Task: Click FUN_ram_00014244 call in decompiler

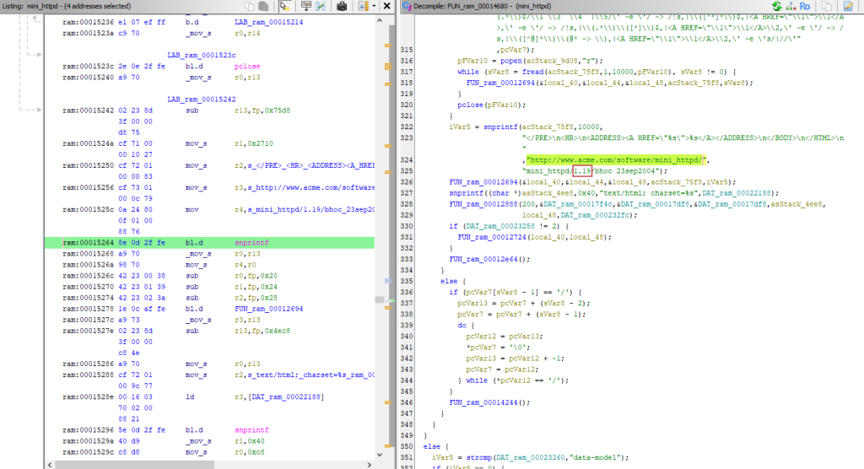Action: pos(485,403)
